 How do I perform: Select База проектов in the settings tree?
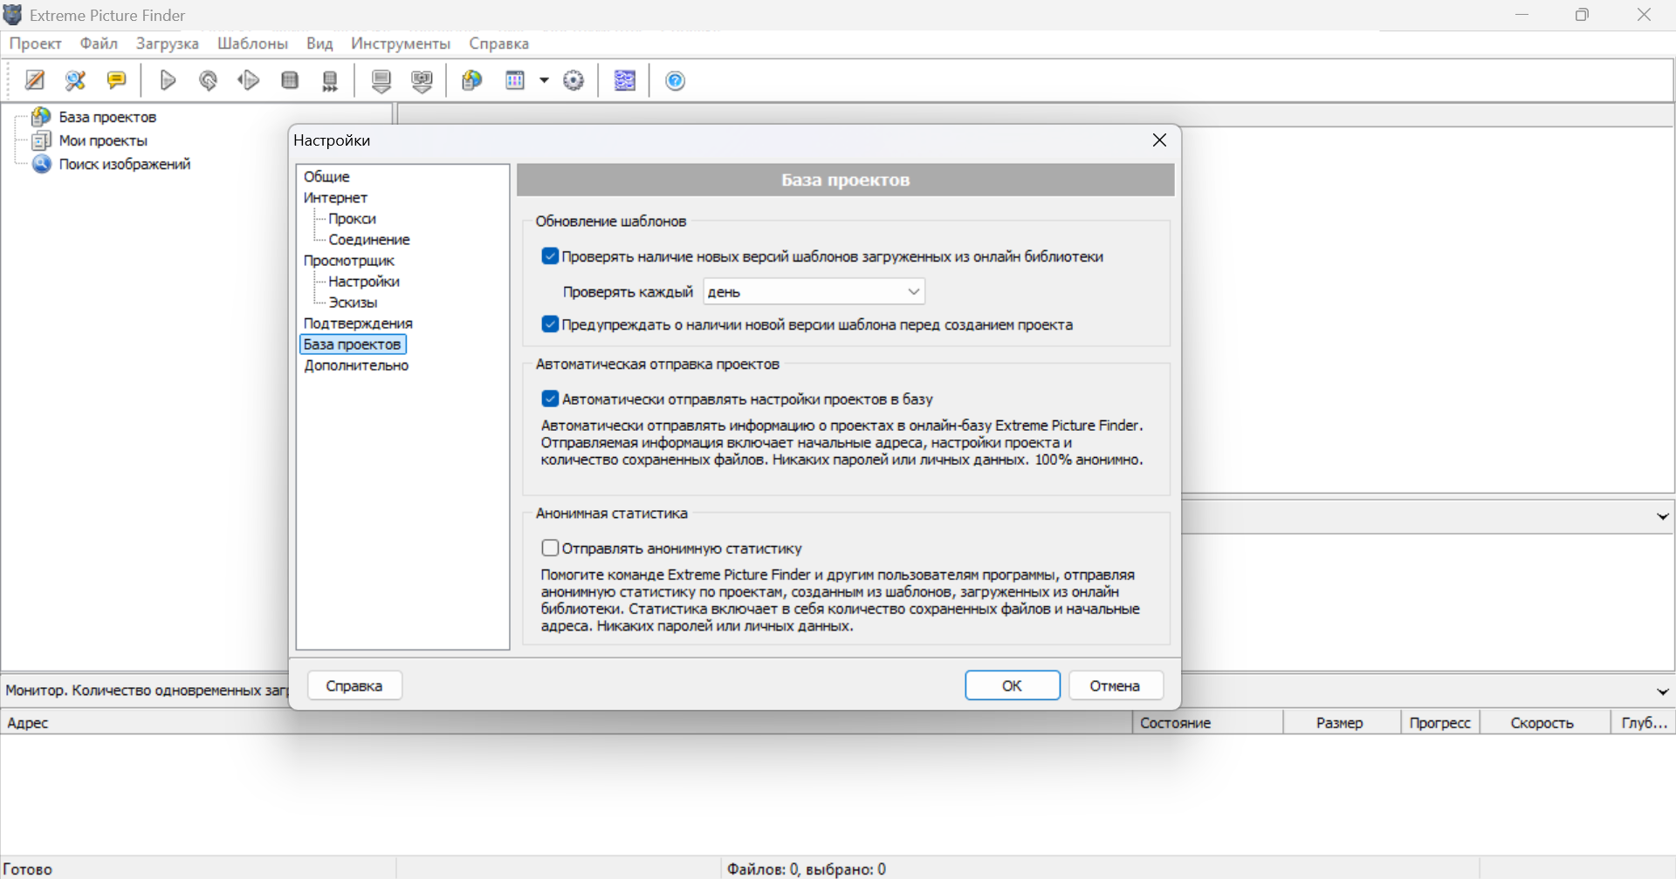(353, 344)
